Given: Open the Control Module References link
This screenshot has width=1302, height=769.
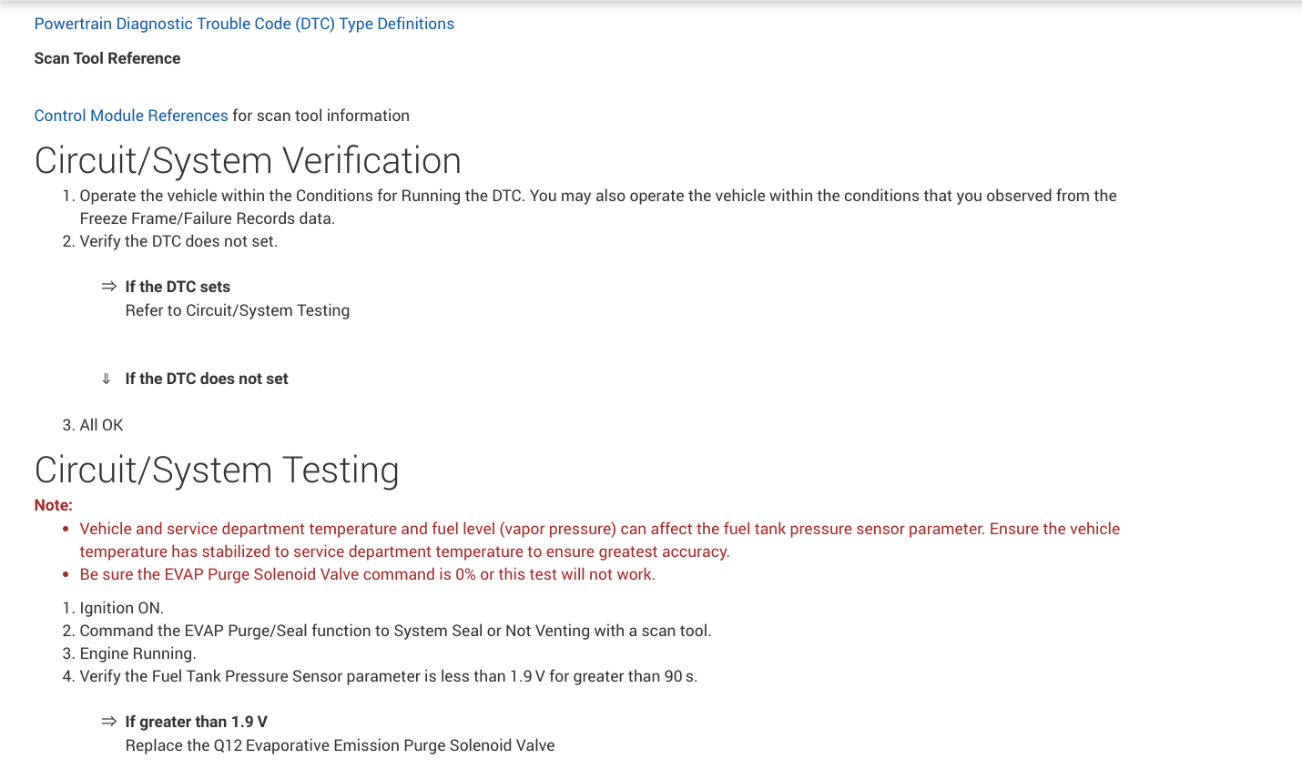Looking at the screenshot, I should [x=131, y=116].
